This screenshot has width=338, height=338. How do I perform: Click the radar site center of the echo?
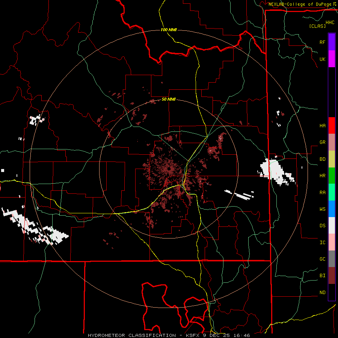pyautogui.click(x=169, y=169)
